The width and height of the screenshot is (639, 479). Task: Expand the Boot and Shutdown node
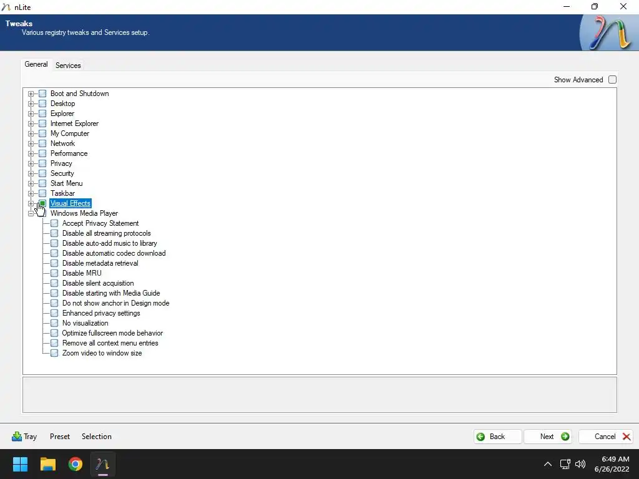coord(31,94)
